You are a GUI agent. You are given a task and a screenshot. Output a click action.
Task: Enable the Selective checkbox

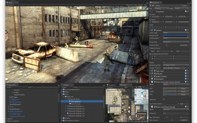(x=164, y=99)
